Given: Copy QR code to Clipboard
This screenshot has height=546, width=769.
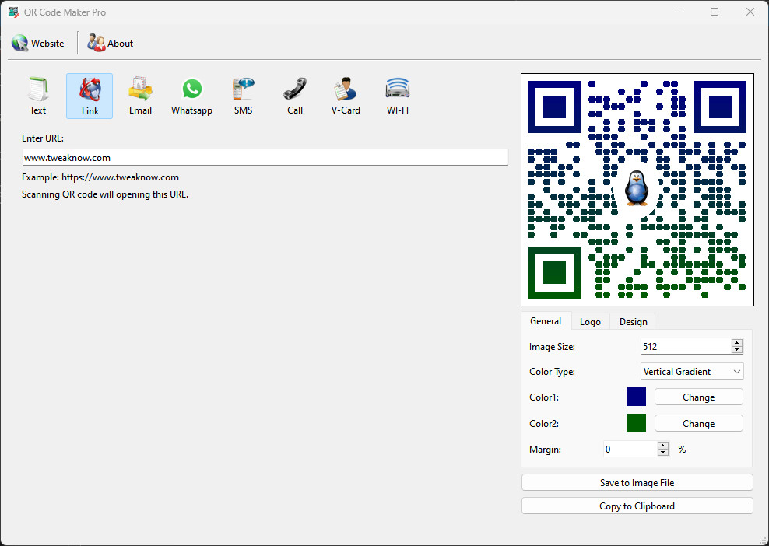Looking at the screenshot, I should (x=637, y=506).
